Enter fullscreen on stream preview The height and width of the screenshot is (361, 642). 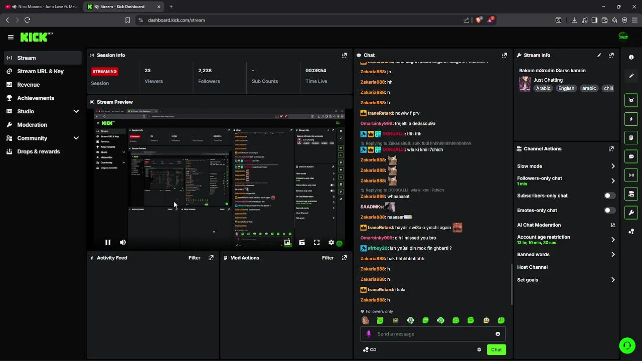[x=316, y=242]
